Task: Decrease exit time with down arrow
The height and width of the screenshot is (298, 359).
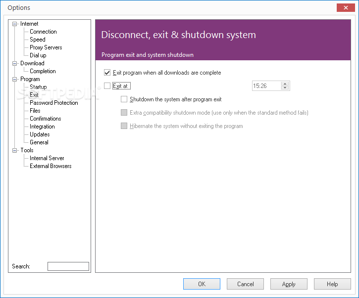Action: [285, 88]
